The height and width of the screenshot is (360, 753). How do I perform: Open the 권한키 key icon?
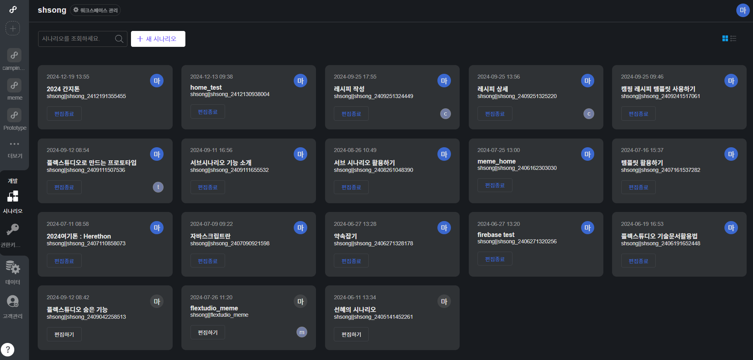coord(13,229)
